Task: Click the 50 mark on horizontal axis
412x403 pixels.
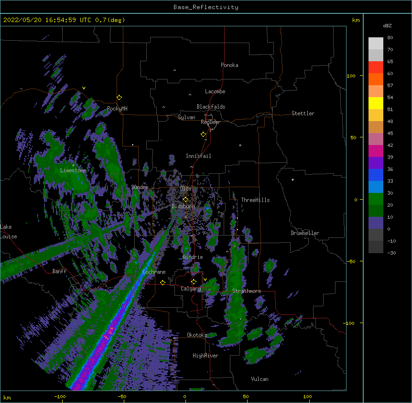Action: [246, 396]
